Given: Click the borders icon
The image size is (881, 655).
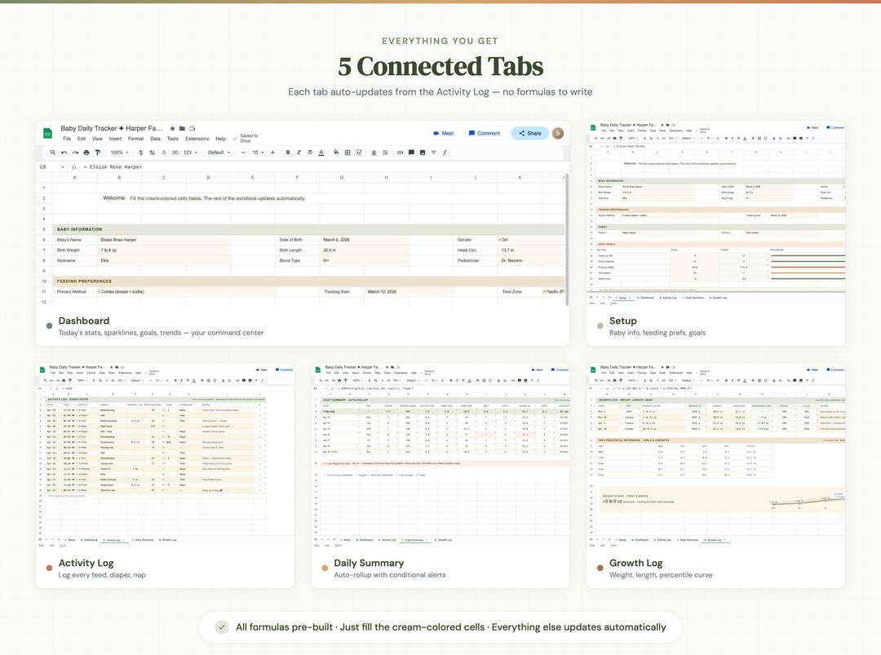Looking at the screenshot, I should point(346,153).
